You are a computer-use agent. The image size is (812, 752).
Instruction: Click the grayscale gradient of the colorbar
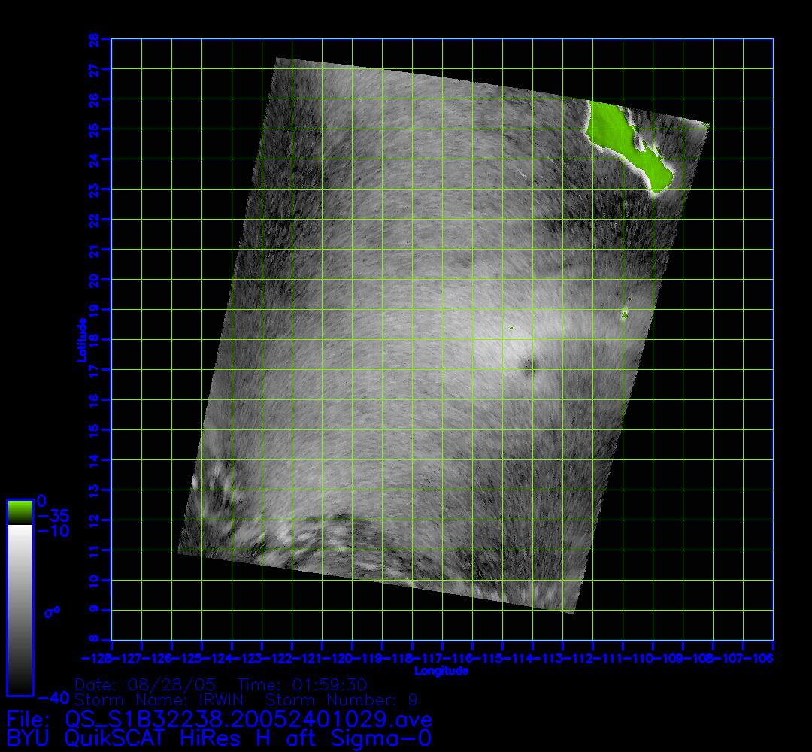[x=20, y=609]
